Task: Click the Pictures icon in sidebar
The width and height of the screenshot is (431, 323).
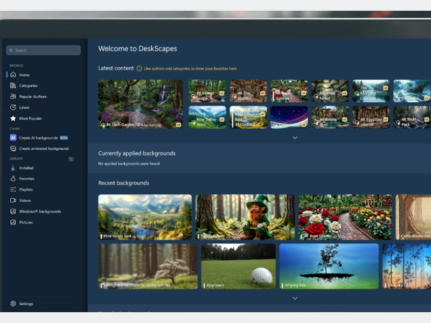Action: [x=13, y=222]
